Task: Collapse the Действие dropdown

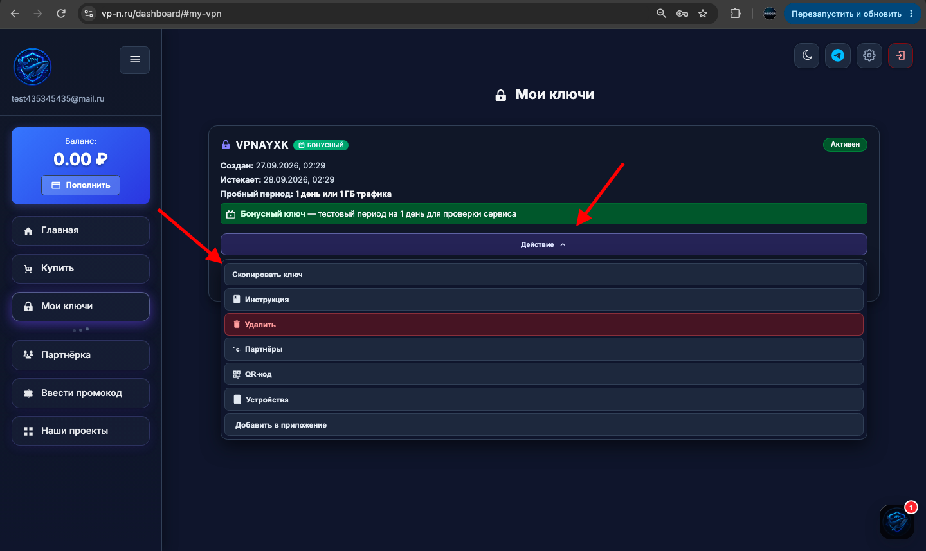Action: click(x=543, y=244)
